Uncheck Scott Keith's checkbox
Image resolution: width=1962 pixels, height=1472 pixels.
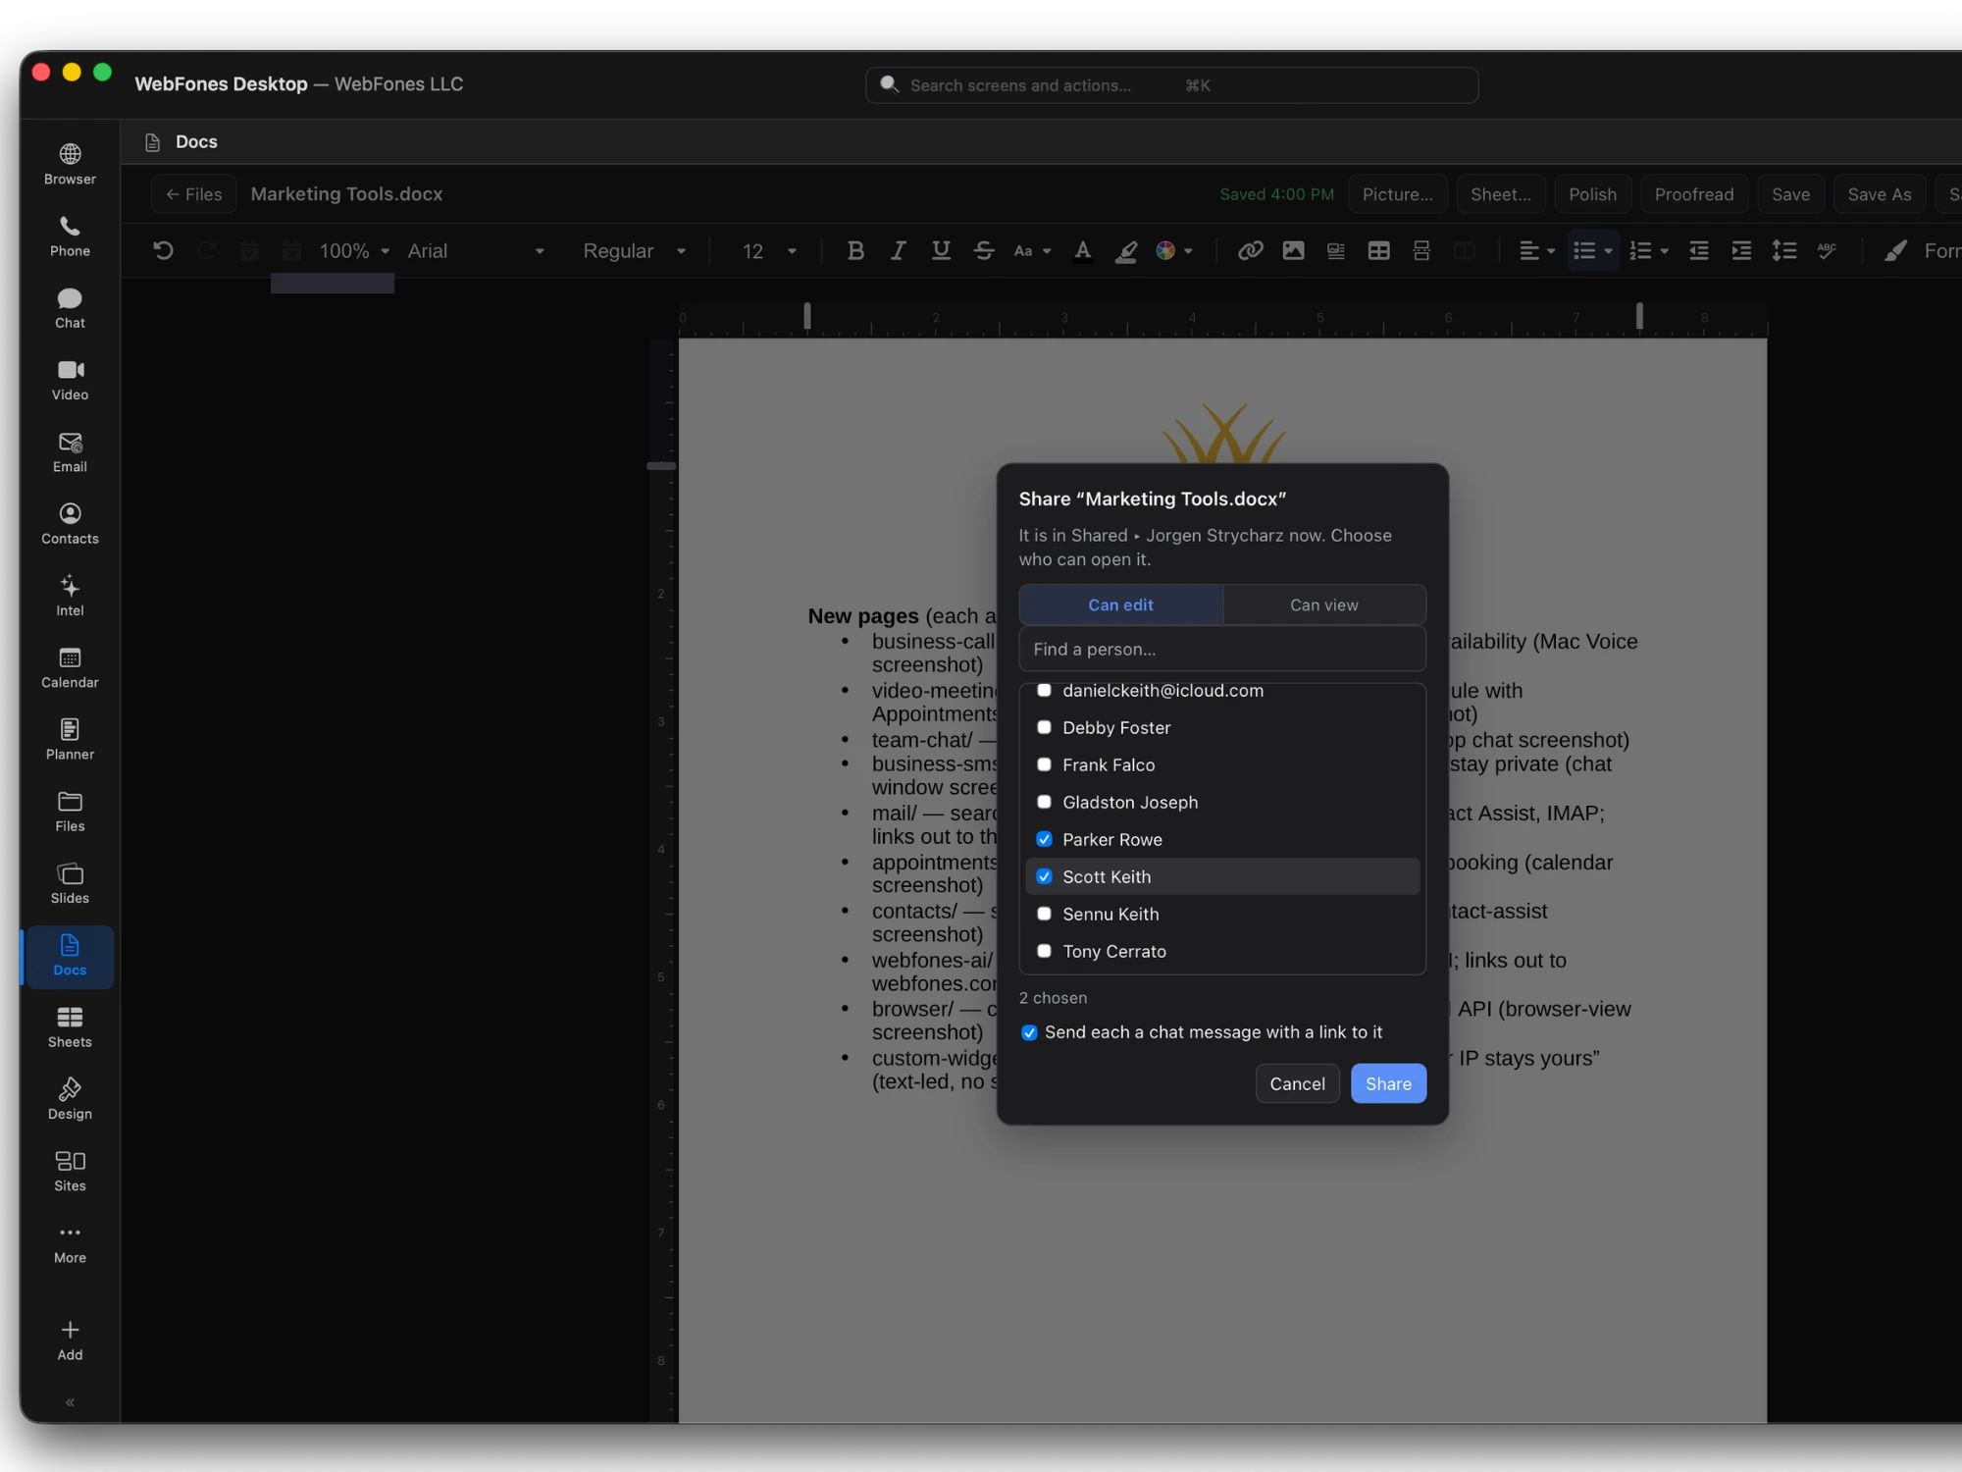[x=1044, y=876]
